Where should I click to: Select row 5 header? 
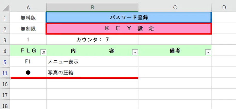5,61
